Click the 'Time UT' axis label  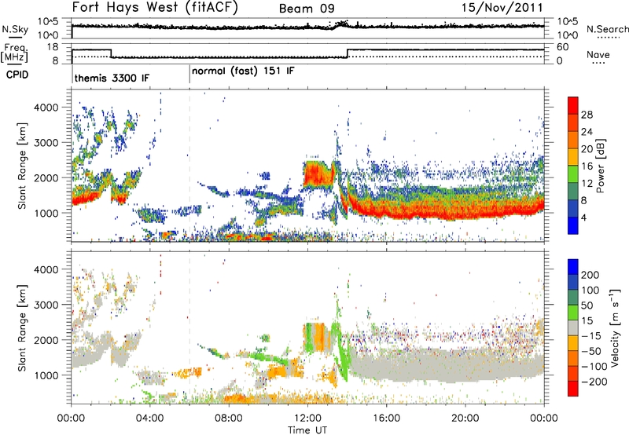click(307, 430)
